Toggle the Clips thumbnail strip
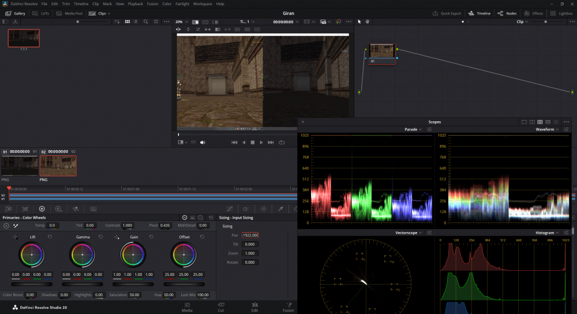Viewport: 577px width, 314px height. (96, 13)
